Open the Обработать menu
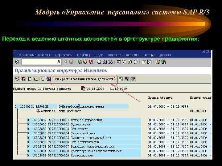Image resolution: width=222 pixels, height=166 pixels. point(64,55)
